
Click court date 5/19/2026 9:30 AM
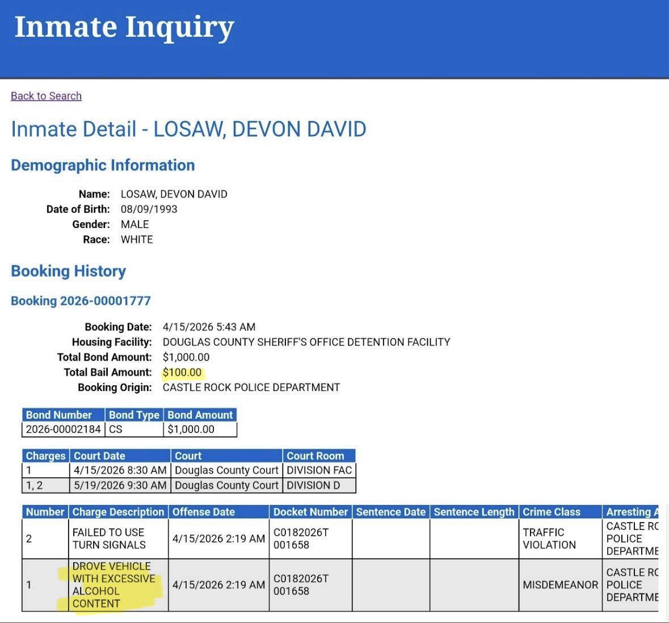click(x=120, y=486)
